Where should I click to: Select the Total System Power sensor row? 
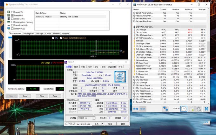tap(170, 69)
